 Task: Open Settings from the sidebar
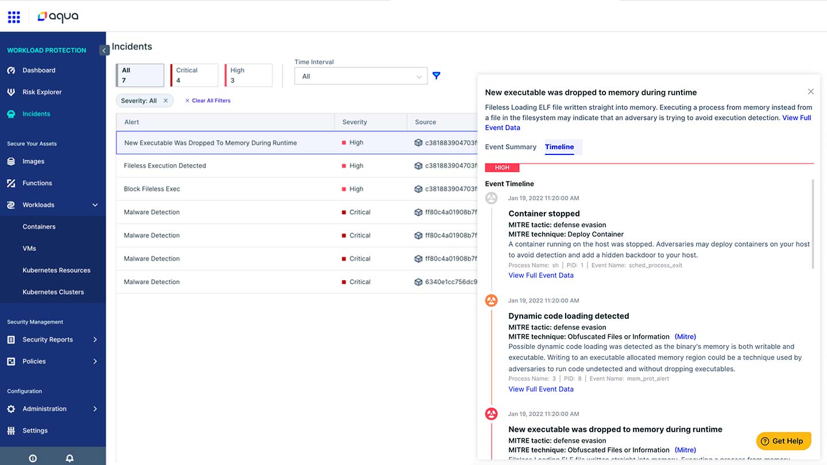tap(35, 431)
